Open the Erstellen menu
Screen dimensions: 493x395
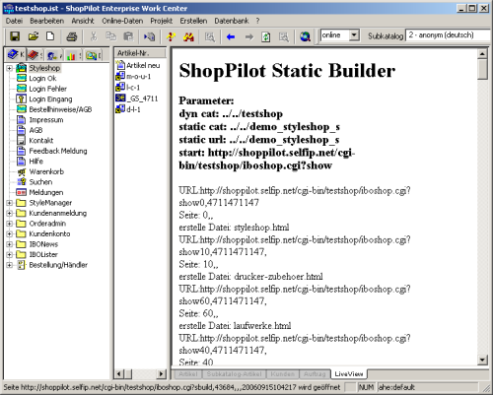tap(193, 21)
